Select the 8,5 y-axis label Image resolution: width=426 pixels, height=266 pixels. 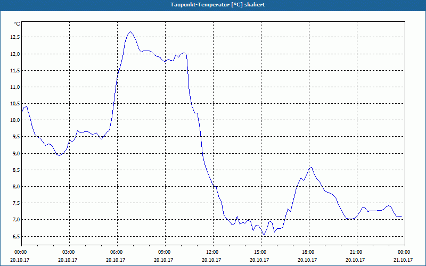[x=16, y=170]
